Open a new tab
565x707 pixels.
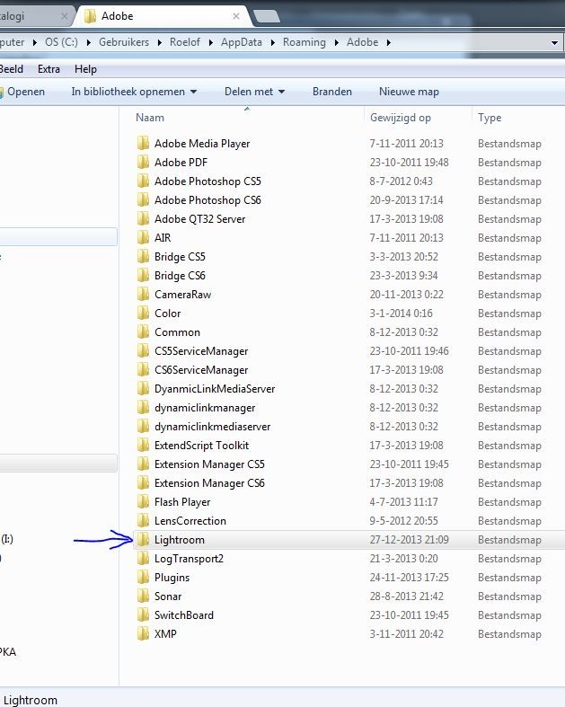(x=267, y=16)
